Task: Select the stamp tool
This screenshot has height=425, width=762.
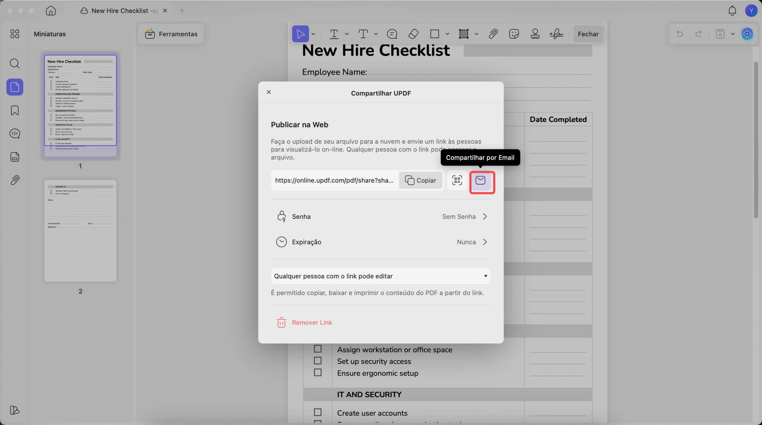Action: point(535,34)
